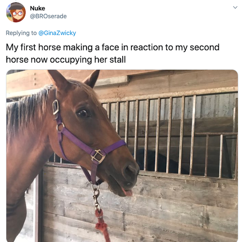Open Nuke's cartoon profile avatar
Image resolution: width=239 pixels, height=242 pixels.
pos(16,12)
